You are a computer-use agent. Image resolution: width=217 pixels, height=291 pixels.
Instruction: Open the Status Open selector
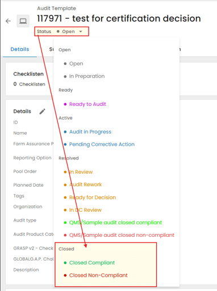[x=62, y=31]
